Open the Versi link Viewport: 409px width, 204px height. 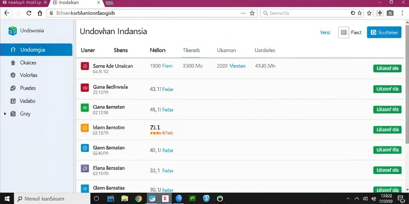click(325, 33)
